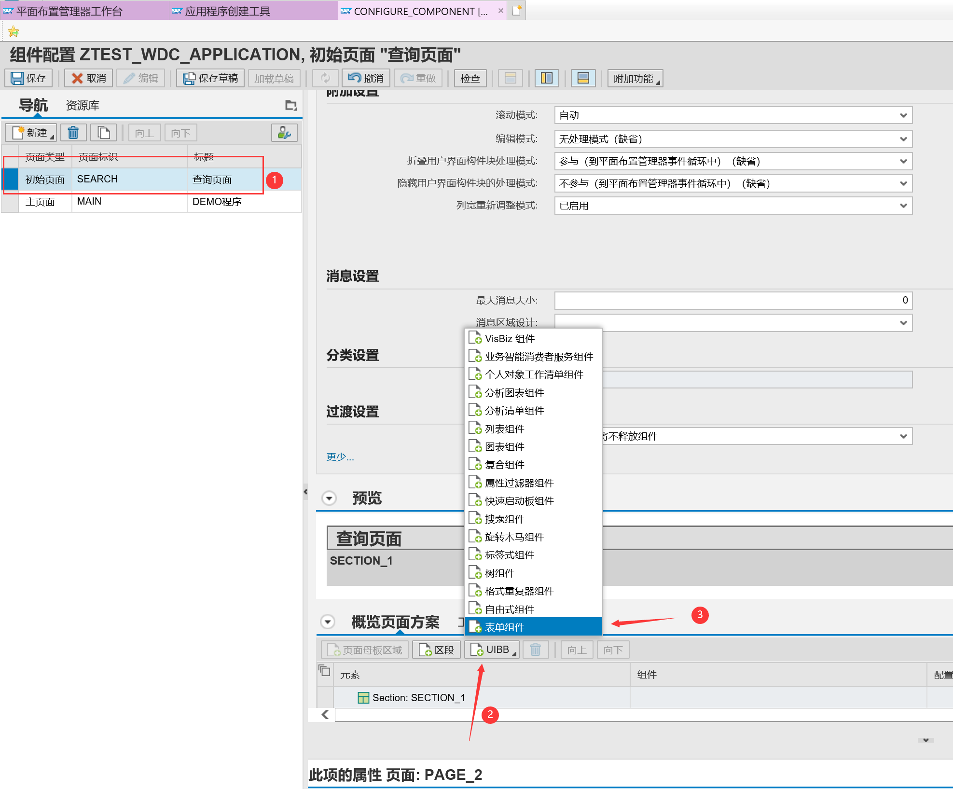Open the 滚动模式 dropdown
The height and width of the screenshot is (789, 953).
point(903,115)
